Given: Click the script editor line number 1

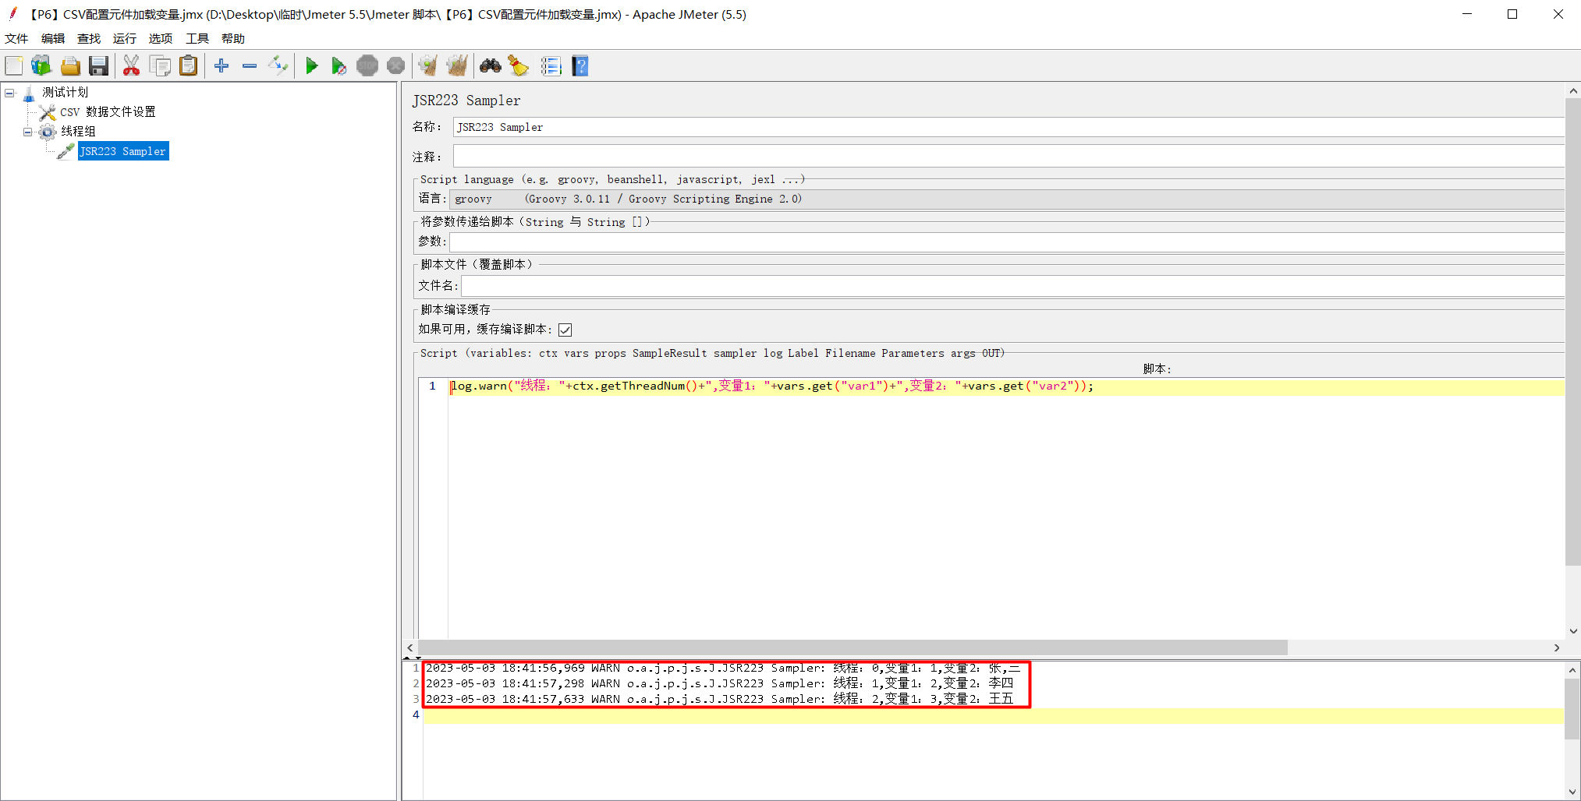Looking at the screenshot, I should coord(433,386).
